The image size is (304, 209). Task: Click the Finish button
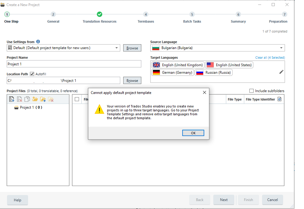(x=248, y=200)
